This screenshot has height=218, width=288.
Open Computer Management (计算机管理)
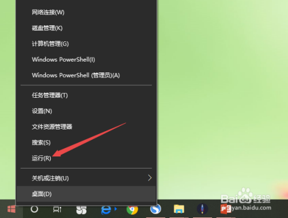86,44
